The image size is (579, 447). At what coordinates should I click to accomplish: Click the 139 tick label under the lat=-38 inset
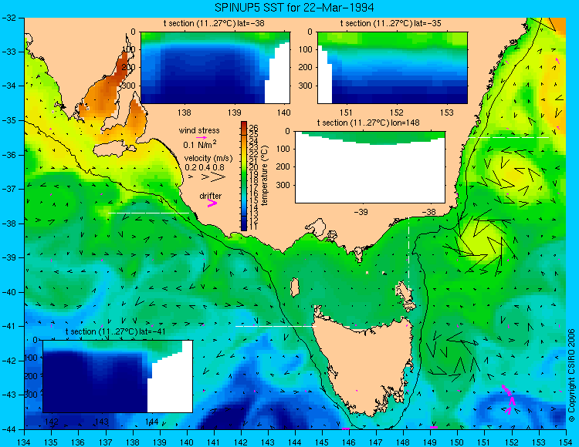point(235,113)
